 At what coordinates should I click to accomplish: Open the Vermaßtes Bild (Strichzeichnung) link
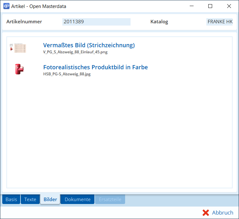coord(89,45)
